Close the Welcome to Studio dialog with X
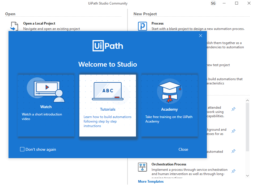The width and height of the screenshot is (255, 190). [201, 36]
